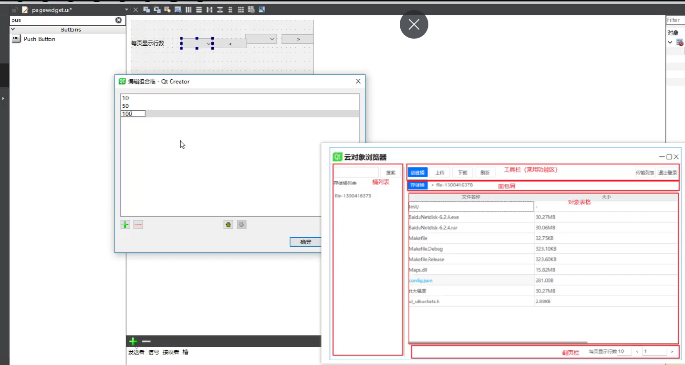Click the bucket search input in cloud browser
The height and width of the screenshot is (365, 685).
tap(356, 172)
